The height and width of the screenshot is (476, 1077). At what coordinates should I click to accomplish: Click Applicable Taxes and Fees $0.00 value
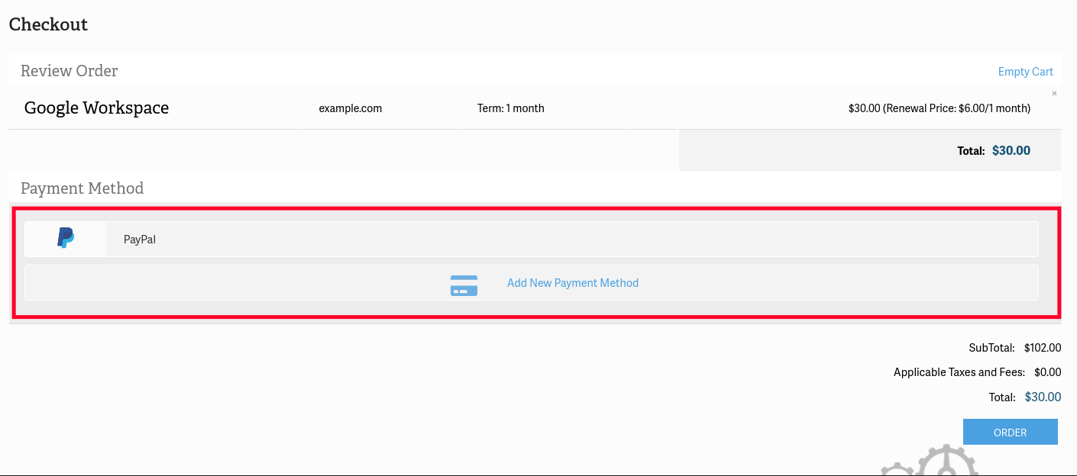[x=1048, y=372]
